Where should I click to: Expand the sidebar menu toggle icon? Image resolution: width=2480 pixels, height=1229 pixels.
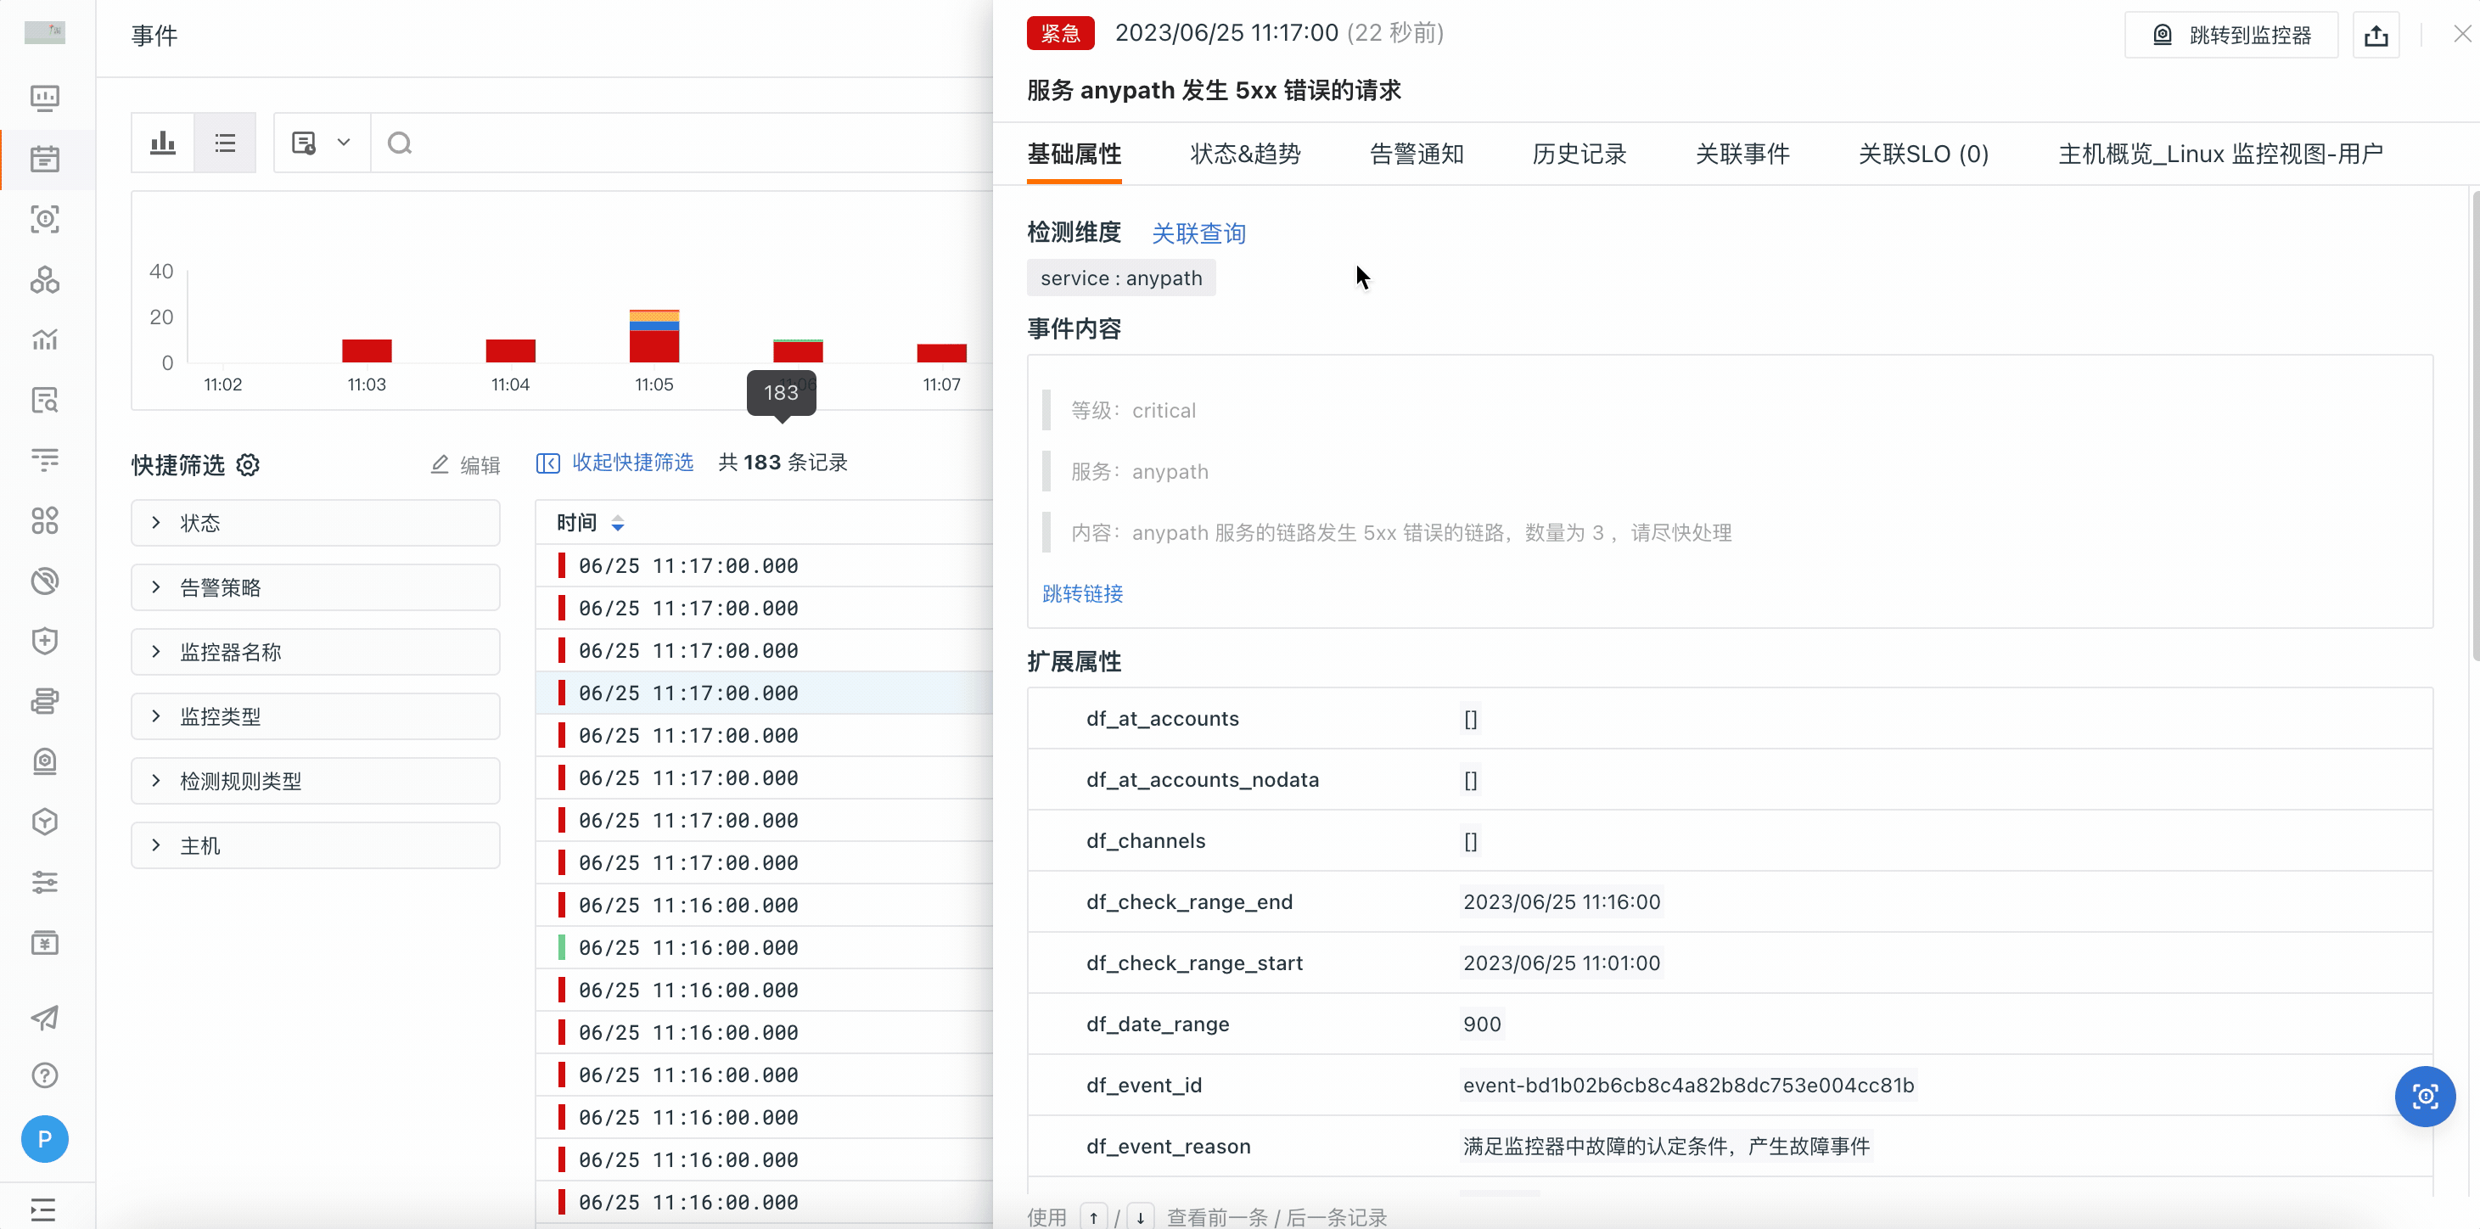tap(43, 1209)
